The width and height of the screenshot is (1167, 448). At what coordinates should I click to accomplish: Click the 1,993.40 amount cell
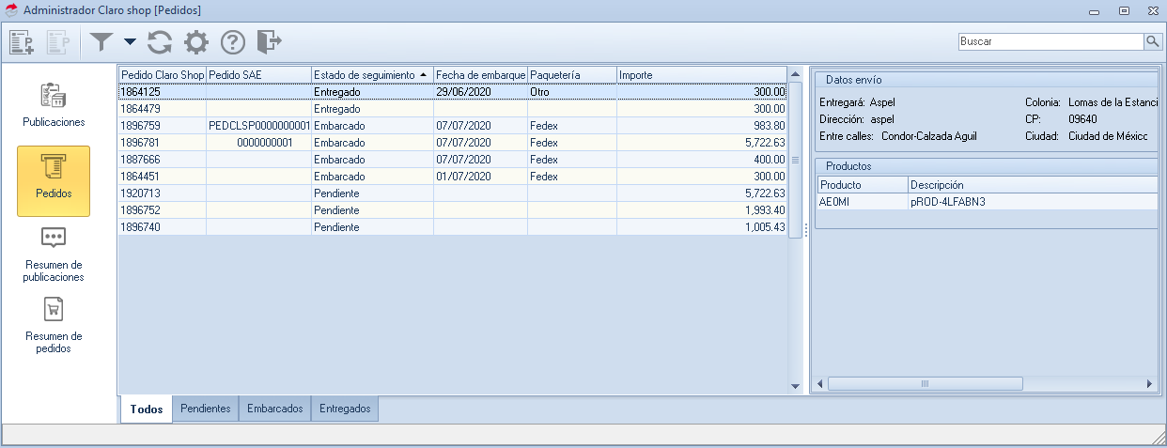click(x=701, y=210)
